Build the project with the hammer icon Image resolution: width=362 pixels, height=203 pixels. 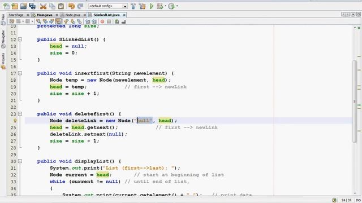click(133, 6)
